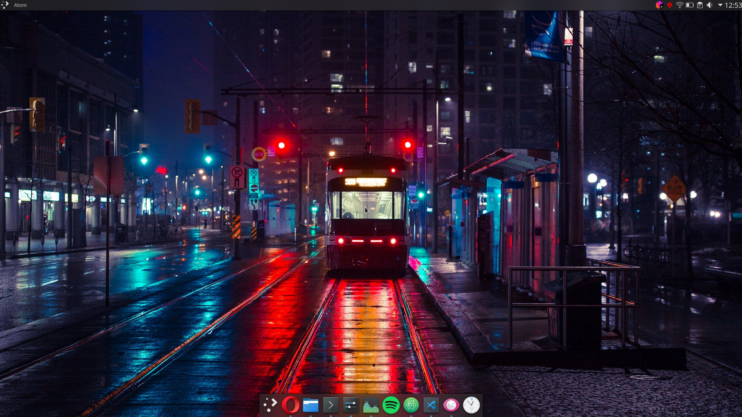Image resolution: width=742 pixels, height=417 pixels.
Task: Open system settings sliders icon
Action: (x=351, y=405)
